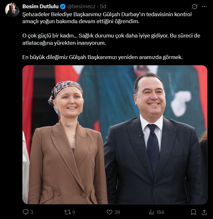Screen dimensions: 213x219
Task: Click the reply speech bubble icon
Action: (25, 212)
